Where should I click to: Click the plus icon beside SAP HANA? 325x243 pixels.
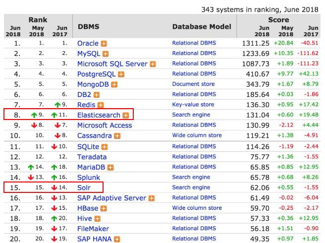pyautogui.click(x=117, y=239)
